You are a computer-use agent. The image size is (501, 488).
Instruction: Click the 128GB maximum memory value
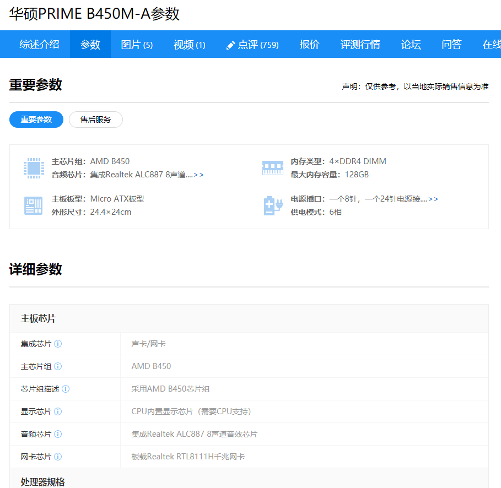[357, 175]
